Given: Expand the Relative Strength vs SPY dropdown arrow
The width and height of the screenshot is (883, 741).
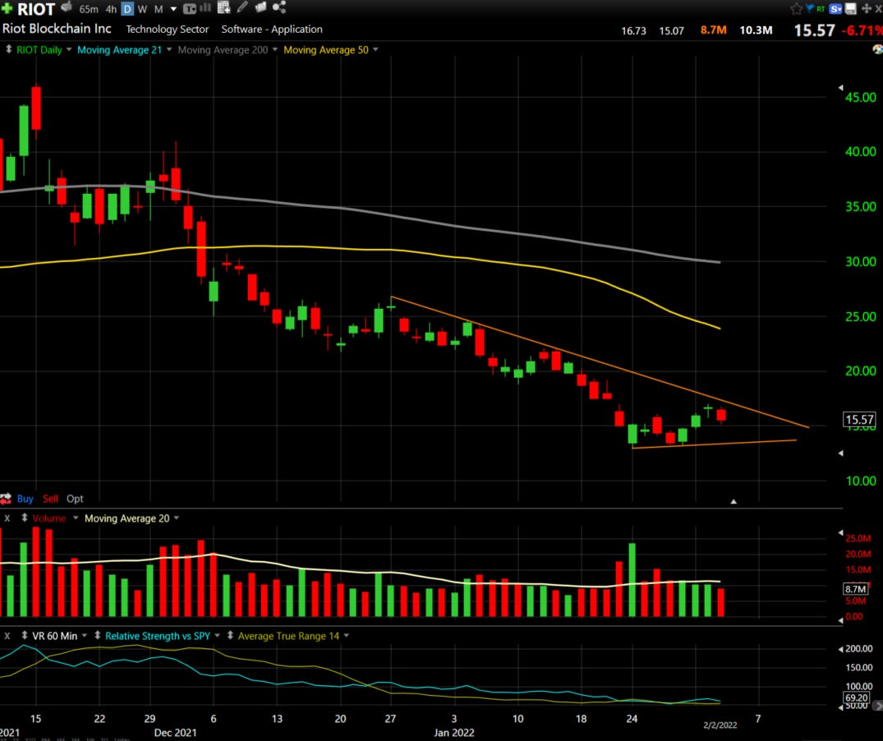Looking at the screenshot, I should pyautogui.click(x=217, y=636).
